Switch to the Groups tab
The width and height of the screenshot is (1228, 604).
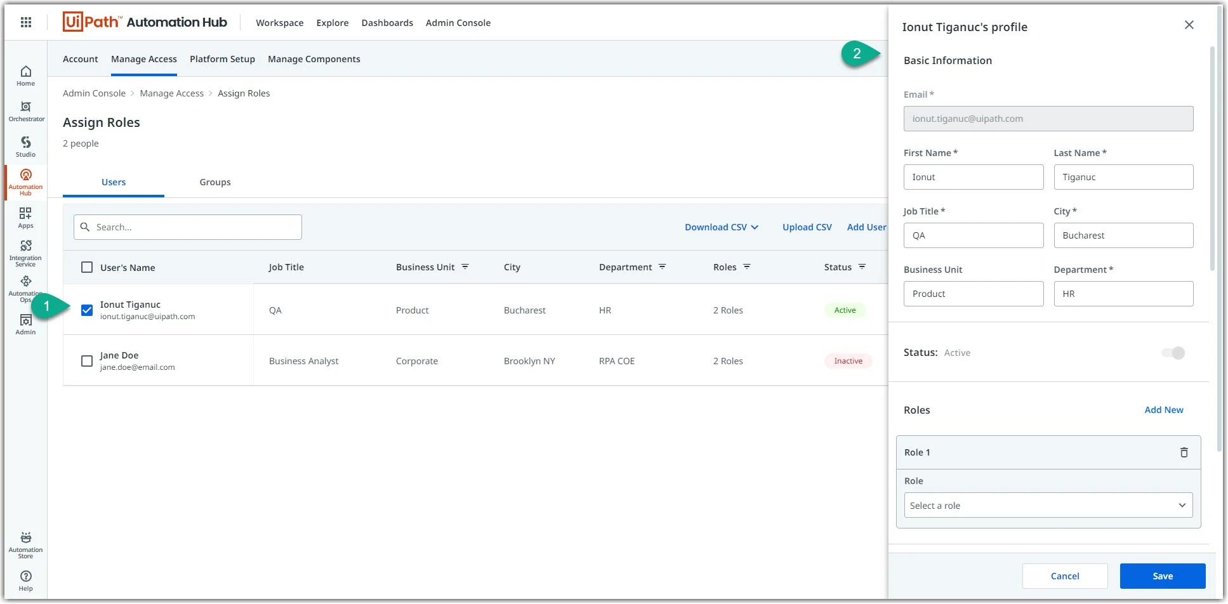215,182
